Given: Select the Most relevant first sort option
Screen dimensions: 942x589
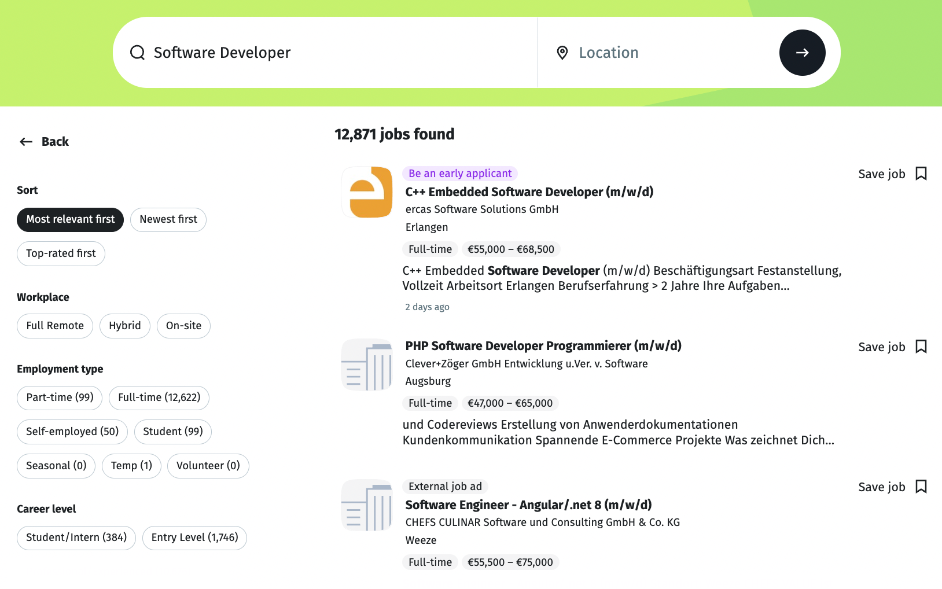Looking at the screenshot, I should 70,219.
